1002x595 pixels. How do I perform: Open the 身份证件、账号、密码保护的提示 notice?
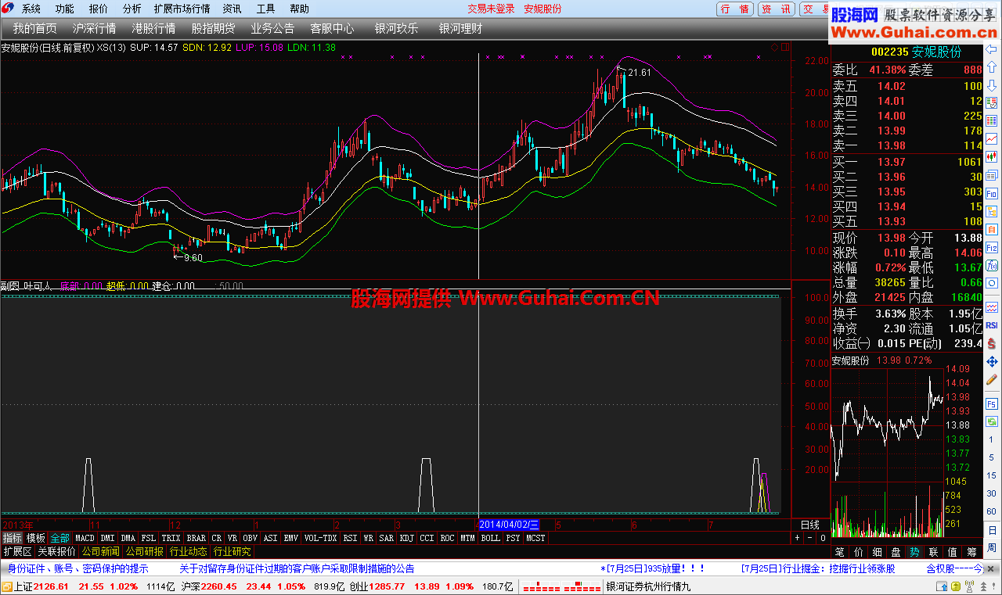(78, 568)
